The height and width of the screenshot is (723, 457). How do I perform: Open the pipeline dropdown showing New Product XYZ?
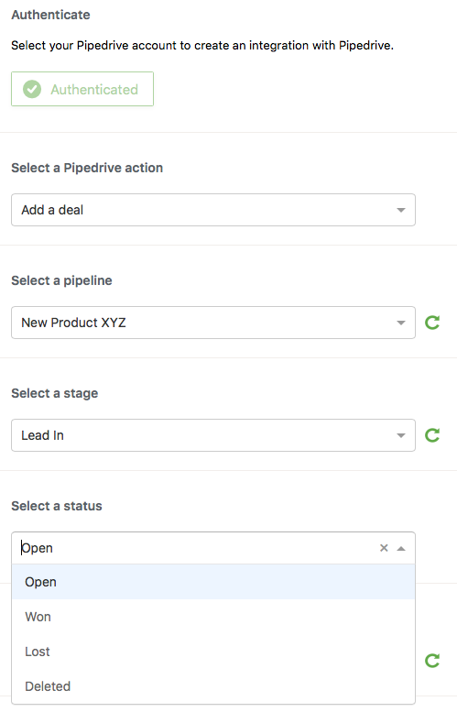click(213, 323)
